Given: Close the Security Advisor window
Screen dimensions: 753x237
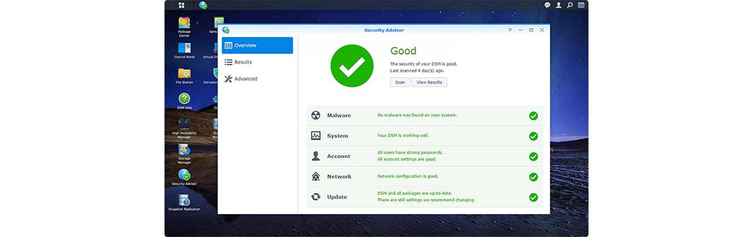Looking at the screenshot, I should [x=542, y=30].
